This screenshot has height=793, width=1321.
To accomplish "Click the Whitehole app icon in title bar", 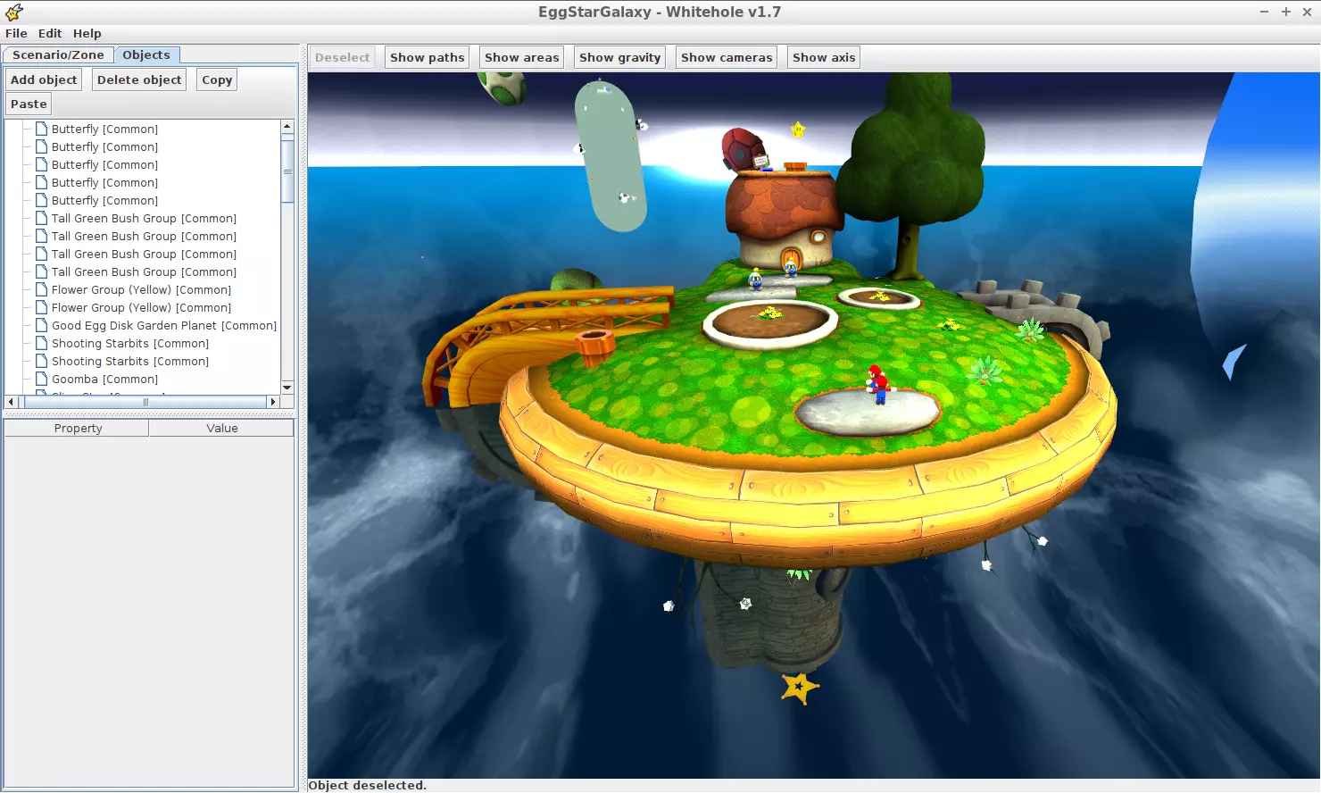I will tap(14, 12).
